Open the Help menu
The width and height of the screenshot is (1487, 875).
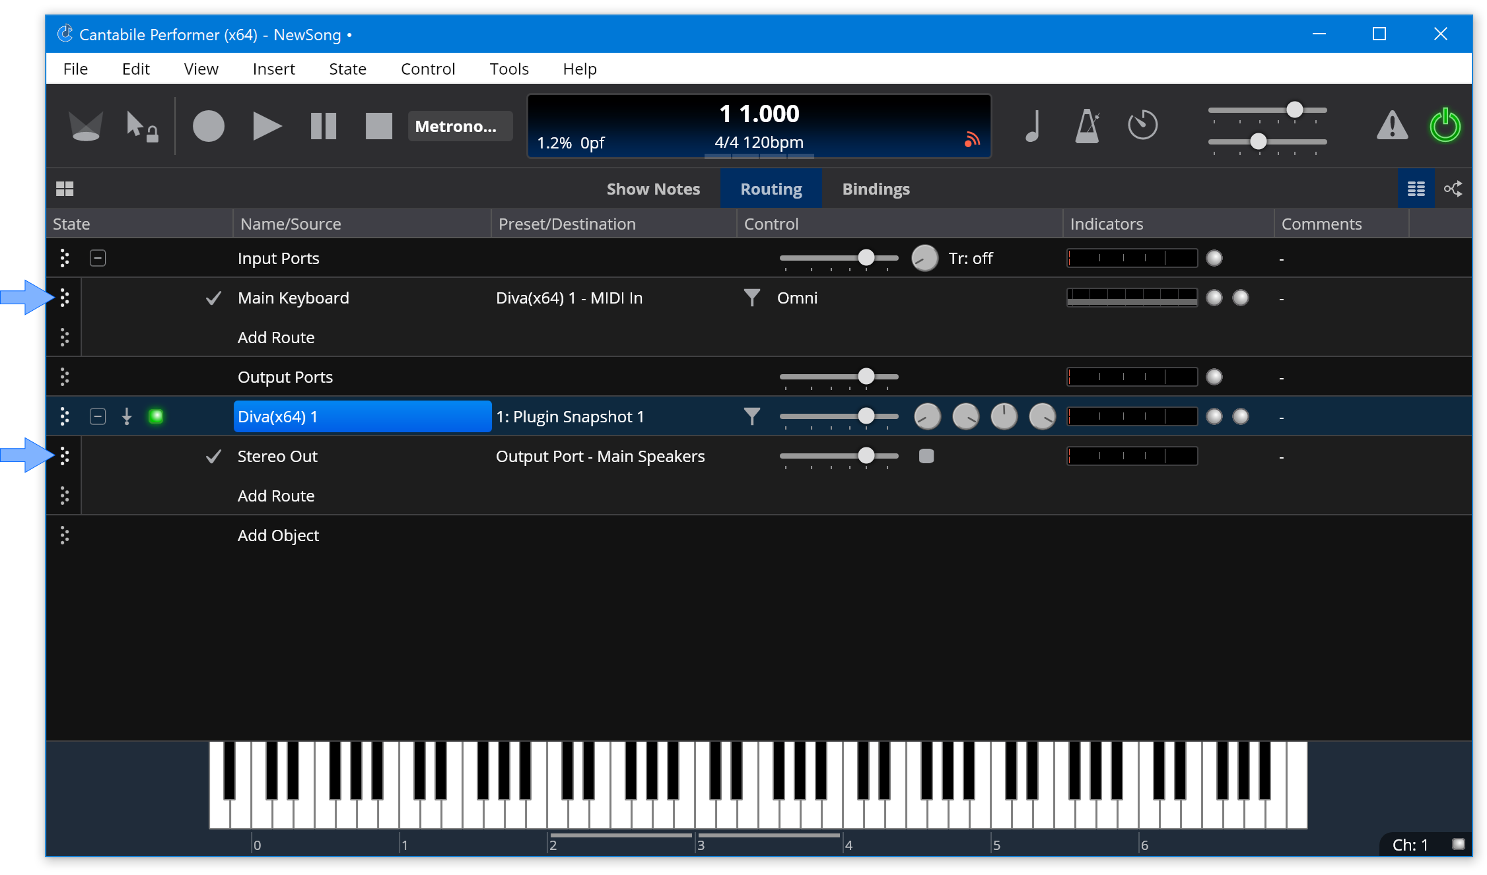(x=580, y=69)
